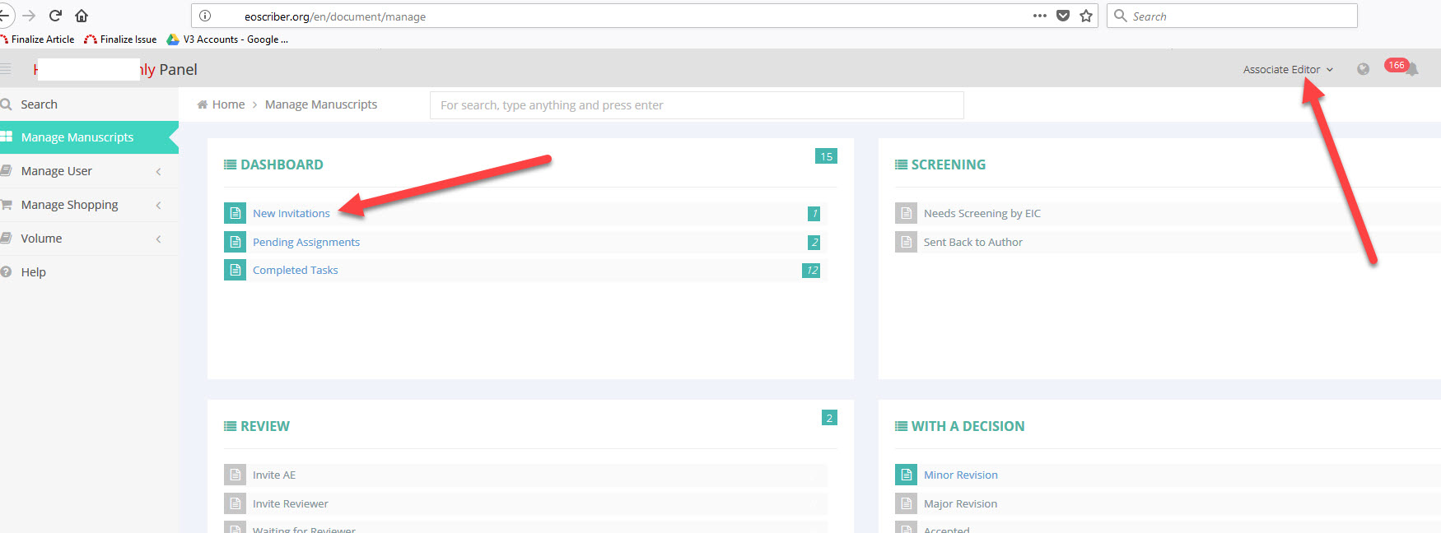Click the Minor Revision document icon
The width and height of the screenshot is (1441, 533).
point(906,475)
